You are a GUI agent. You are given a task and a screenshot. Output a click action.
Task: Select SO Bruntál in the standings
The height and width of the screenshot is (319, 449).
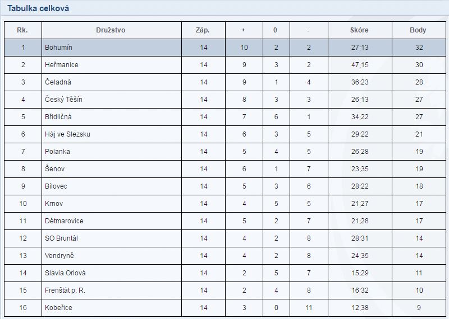click(61, 238)
